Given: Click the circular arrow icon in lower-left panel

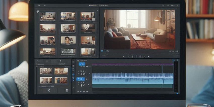Looking at the screenshot, I should (61, 61).
